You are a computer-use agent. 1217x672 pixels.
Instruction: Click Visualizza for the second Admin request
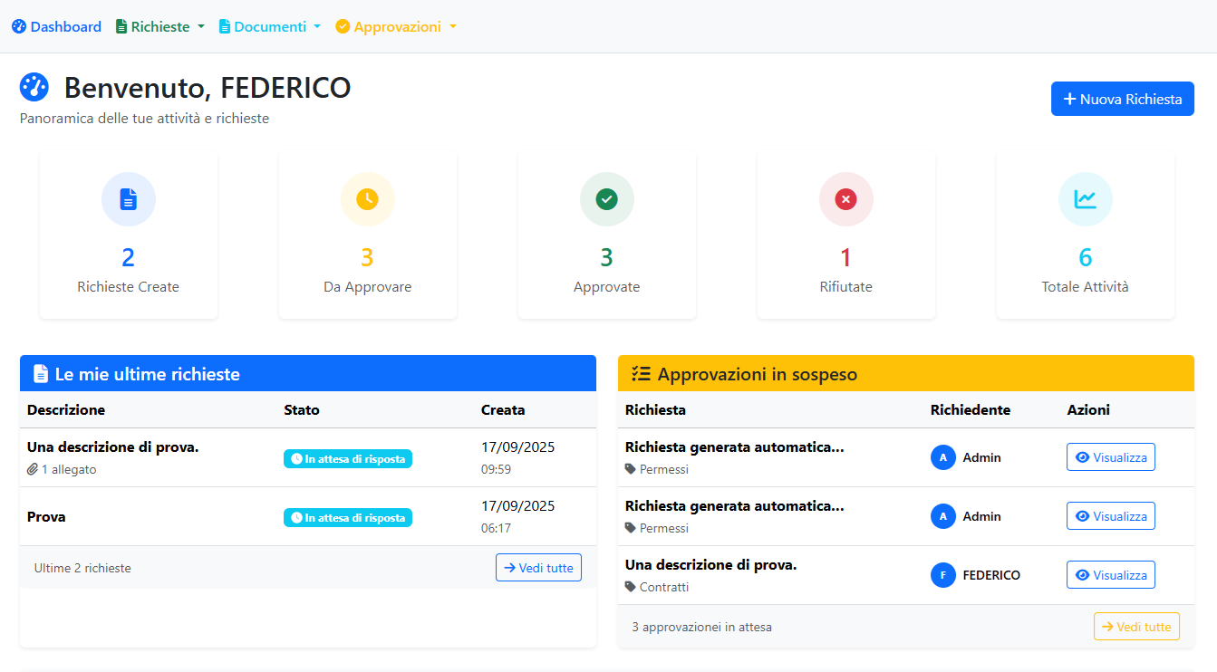(1110, 516)
